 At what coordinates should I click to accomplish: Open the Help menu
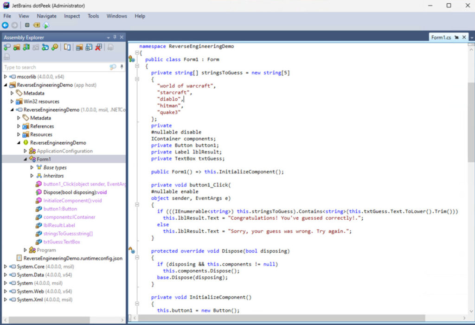pos(140,16)
